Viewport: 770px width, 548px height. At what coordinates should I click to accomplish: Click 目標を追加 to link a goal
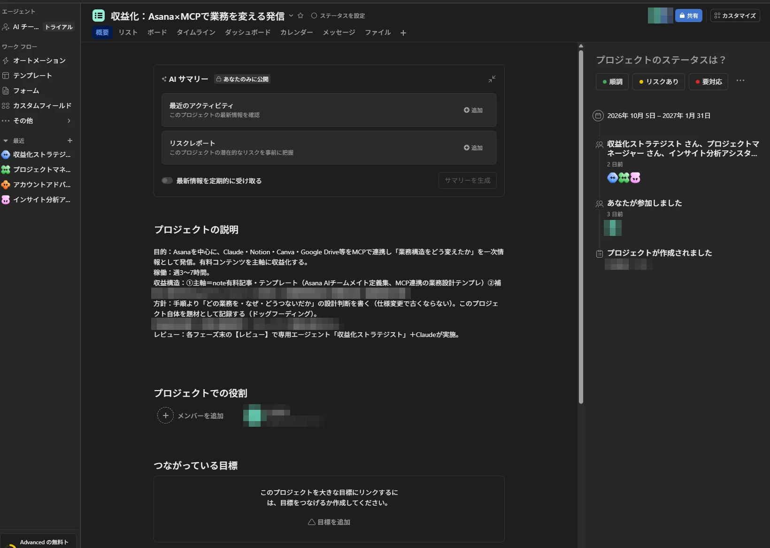[x=329, y=522]
